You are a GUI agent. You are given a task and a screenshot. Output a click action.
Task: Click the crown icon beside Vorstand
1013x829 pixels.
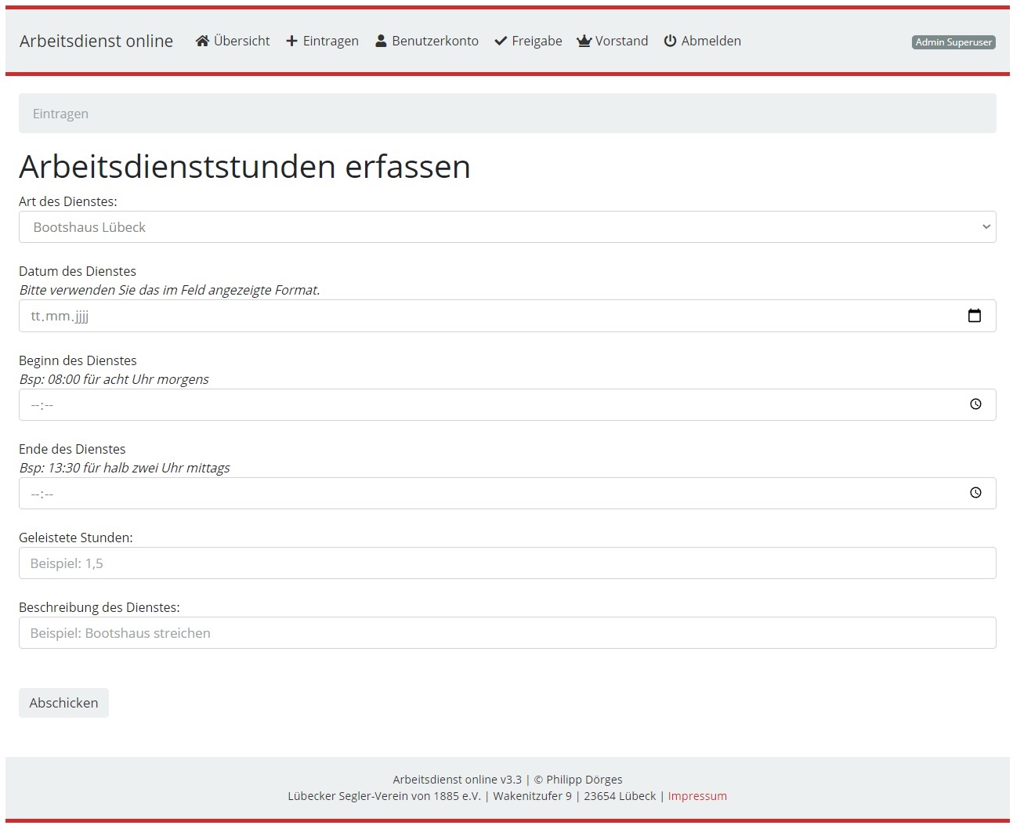(x=584, y=41)
